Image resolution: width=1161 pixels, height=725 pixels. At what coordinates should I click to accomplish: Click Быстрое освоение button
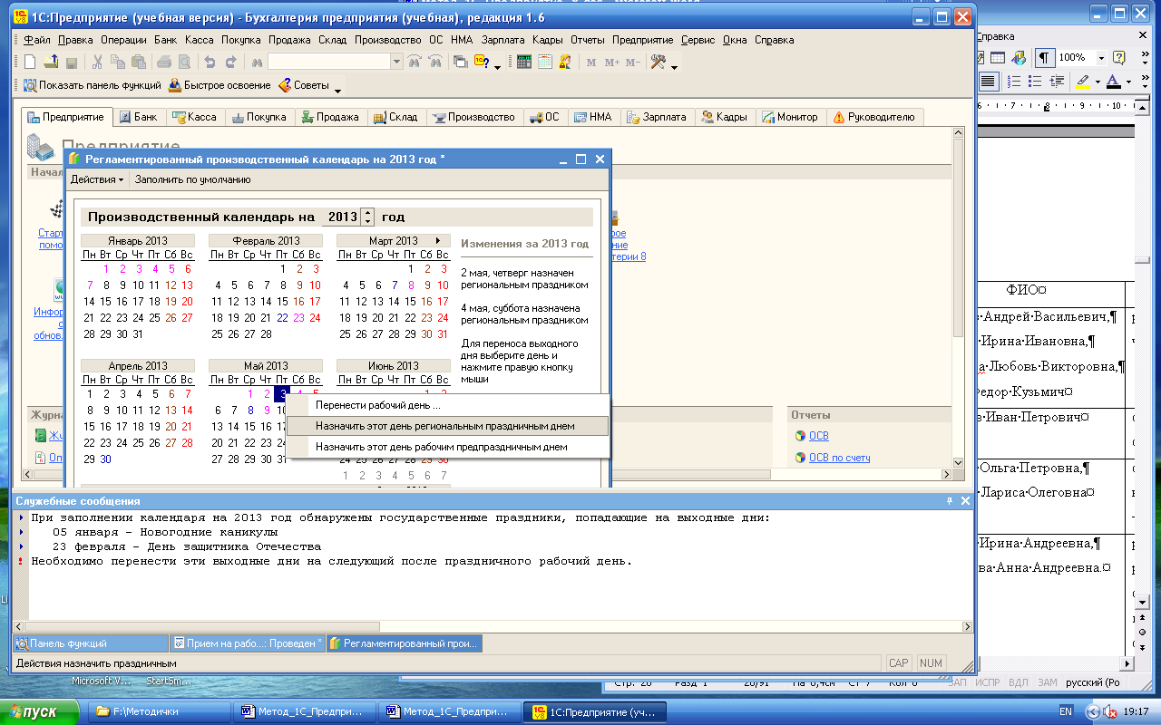pos(219,85)
